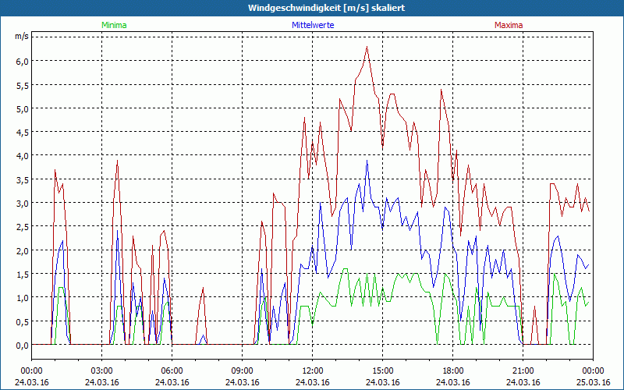The width and height of the screenshot is (624, 390).
Task: Click the '3,0' y-axis value
Action: tap(23, 204)
